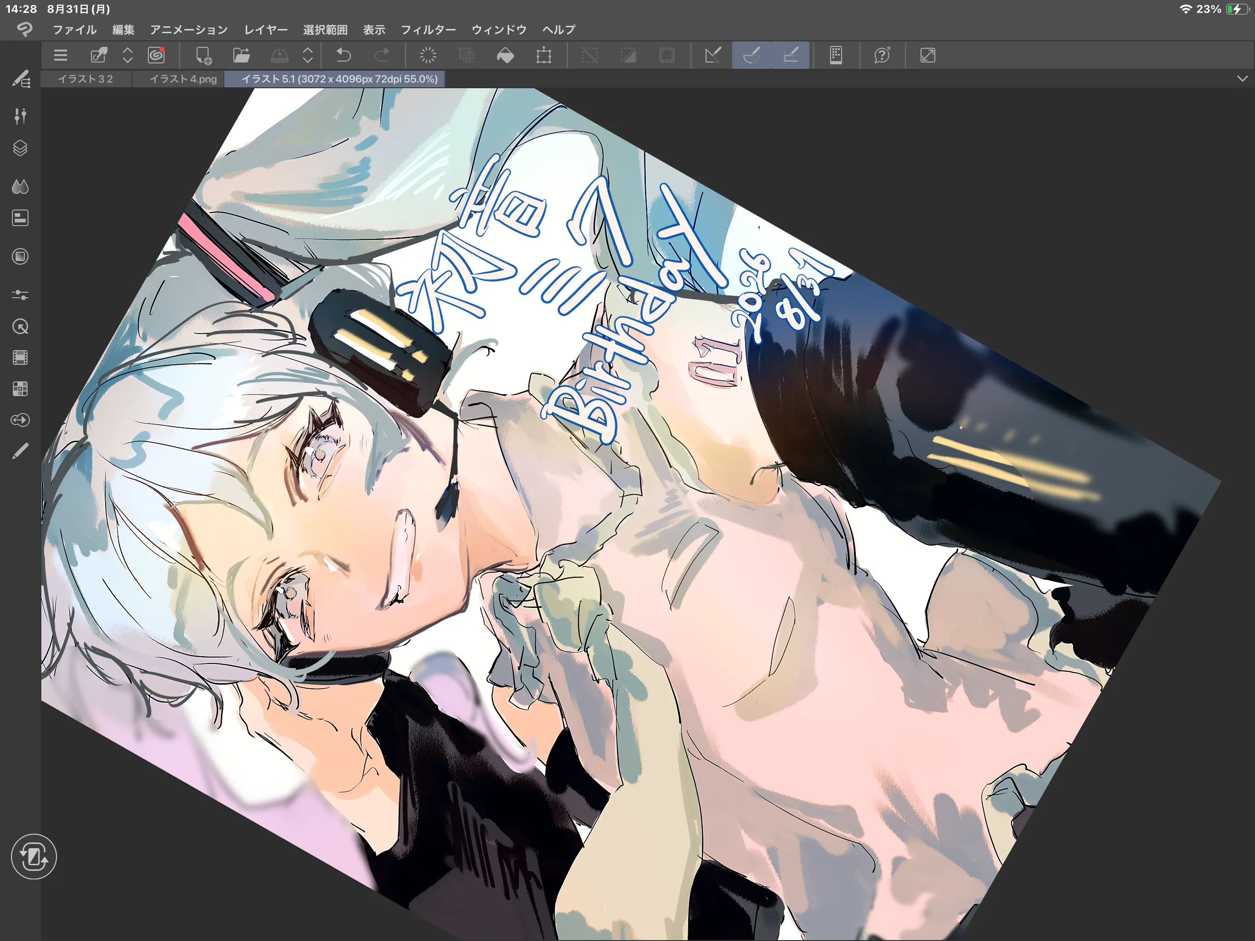Click the pen-on-canvas mode icon in command bar

[99, 56]
